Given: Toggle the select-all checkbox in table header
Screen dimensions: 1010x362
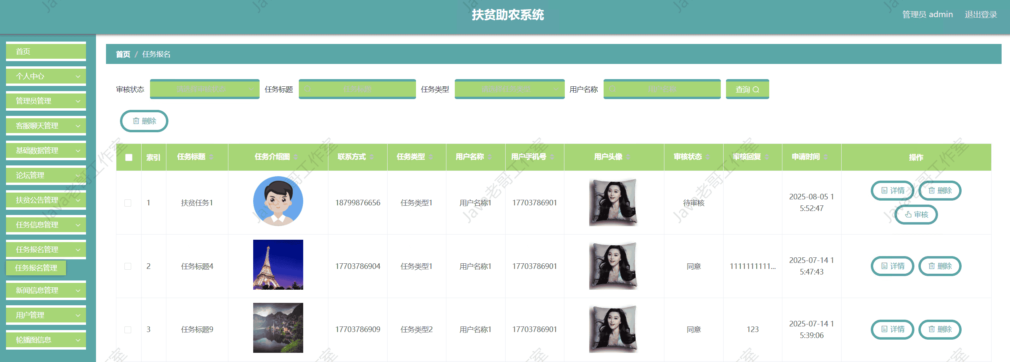Looking at the screenshot, I should [129, 157].
